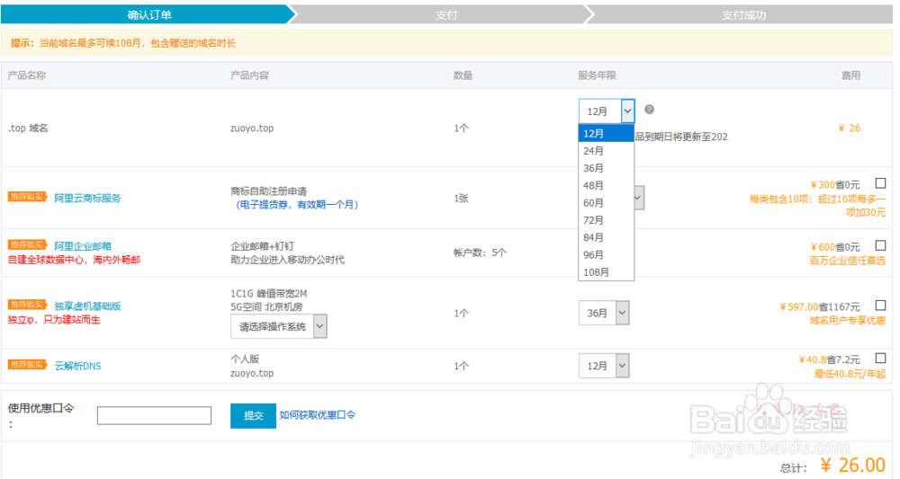Click the ¥ 26 domain fee
The width and height of the screenshot is (900, 479).
tap(849, 128)
